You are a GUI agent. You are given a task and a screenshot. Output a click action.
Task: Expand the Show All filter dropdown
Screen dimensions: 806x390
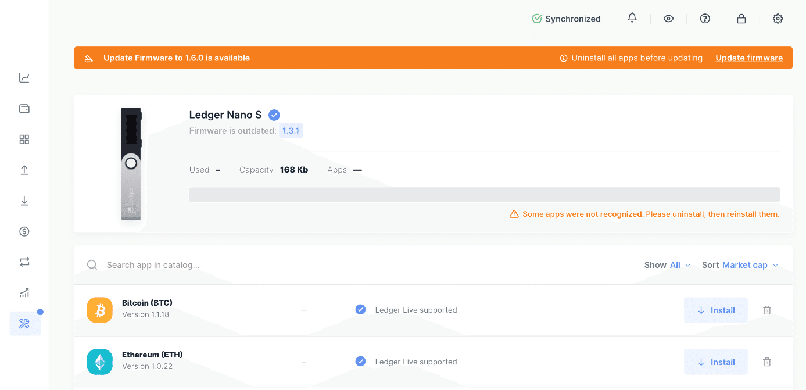tap(680, 265)
